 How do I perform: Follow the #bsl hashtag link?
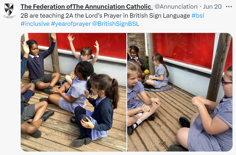click(x=198, y=15)
